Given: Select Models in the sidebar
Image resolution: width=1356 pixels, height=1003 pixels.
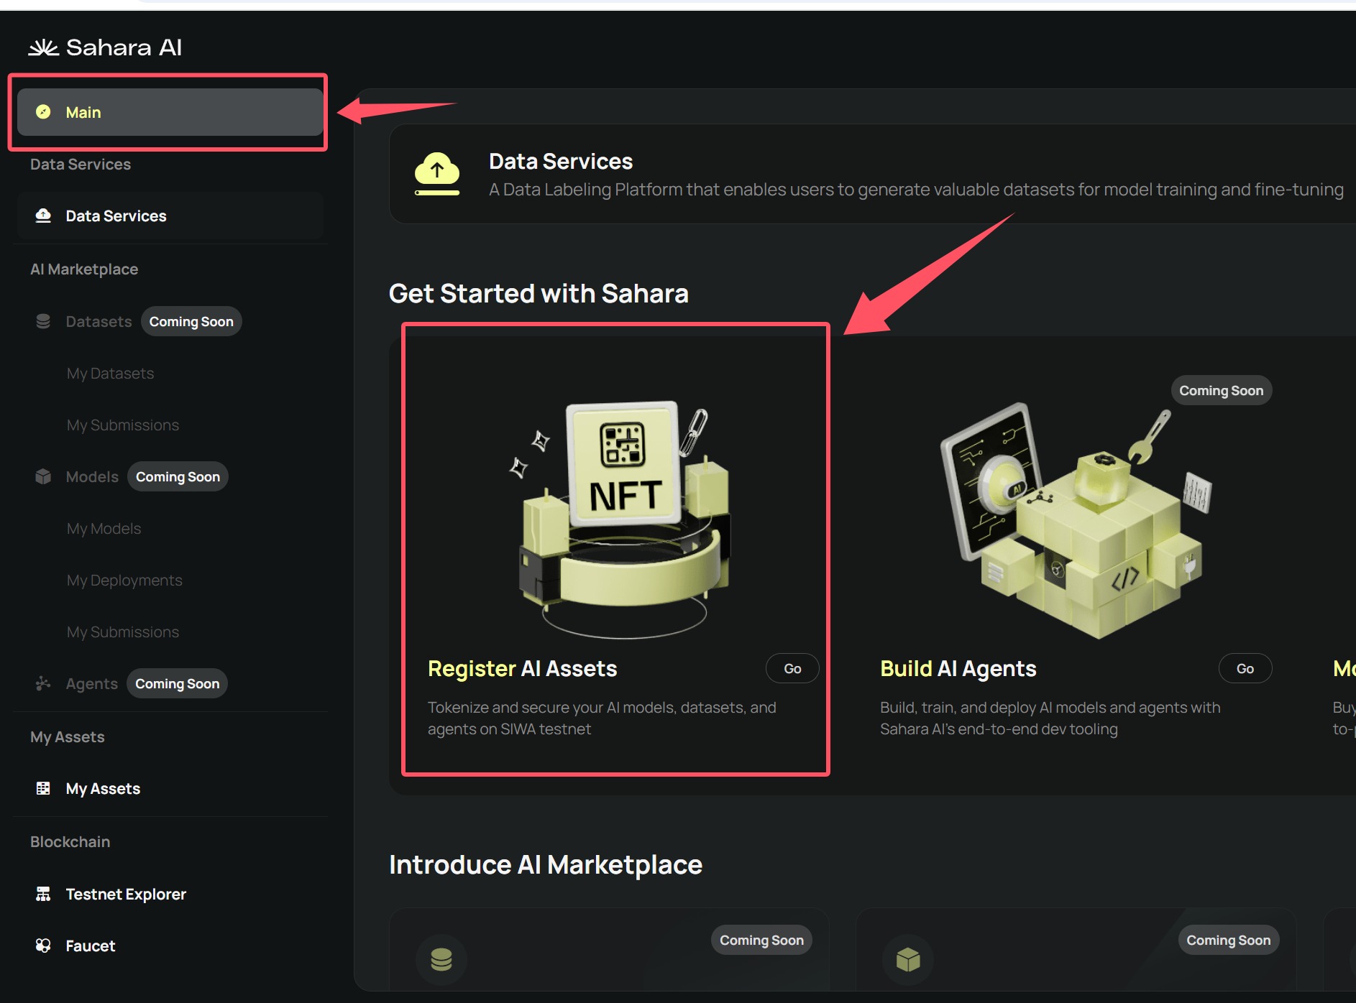Looking at the screenshot, I should click(x=92, y=476).
